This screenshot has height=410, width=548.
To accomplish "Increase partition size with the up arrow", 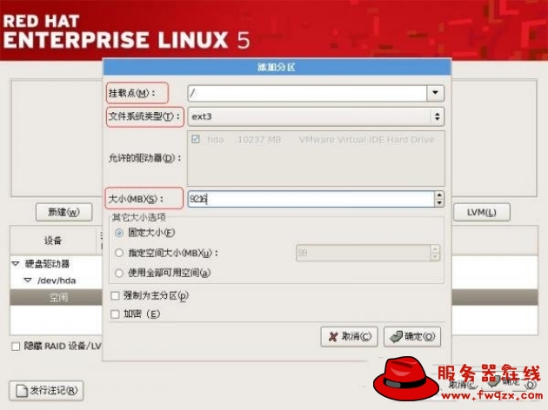I will (x=439, y=195).
